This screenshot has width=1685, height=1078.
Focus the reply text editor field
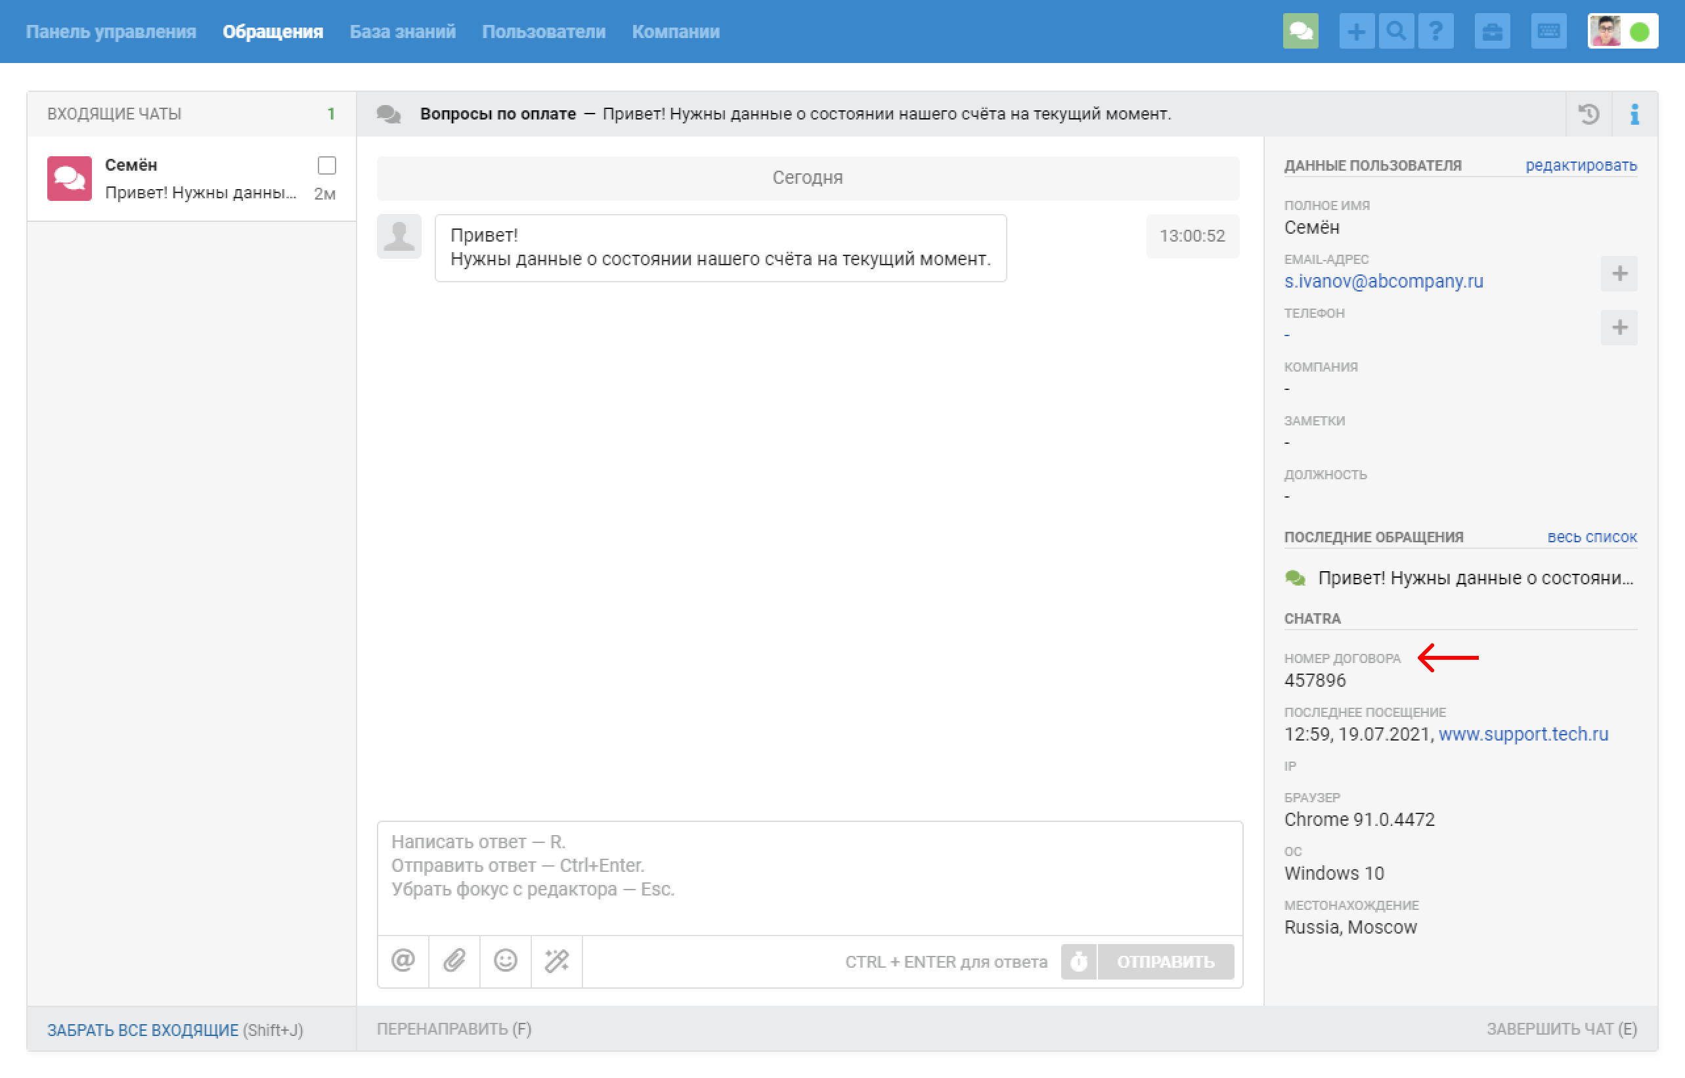tap(809, 876)
